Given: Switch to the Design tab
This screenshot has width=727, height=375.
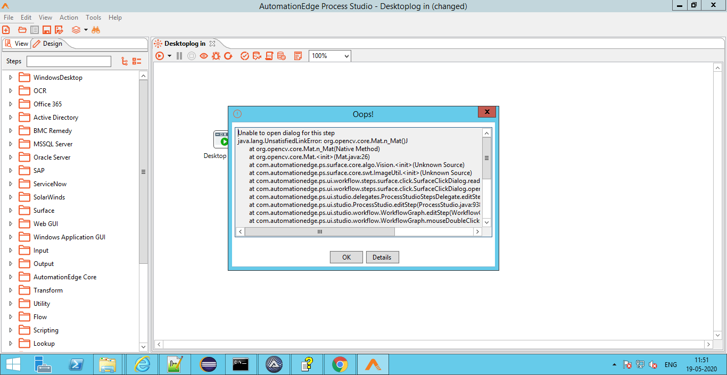Looking at the screenshot, I should [x=48, y=44].
